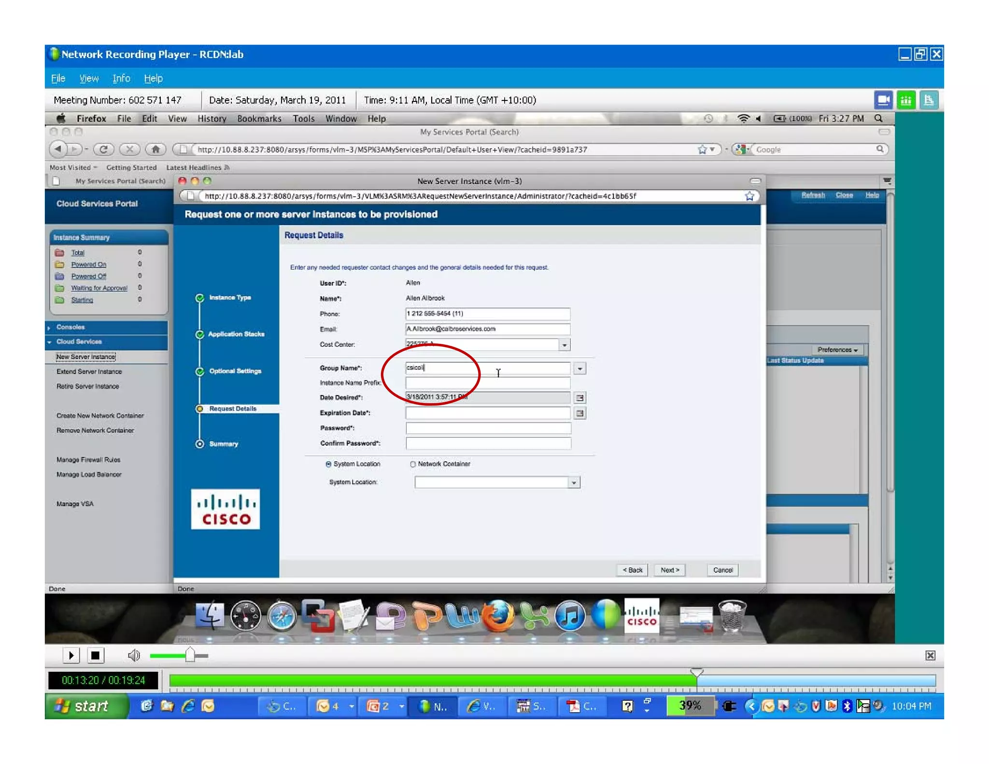
Task: Open the Cisco app icon in dock
Action: tap(642, 615)
